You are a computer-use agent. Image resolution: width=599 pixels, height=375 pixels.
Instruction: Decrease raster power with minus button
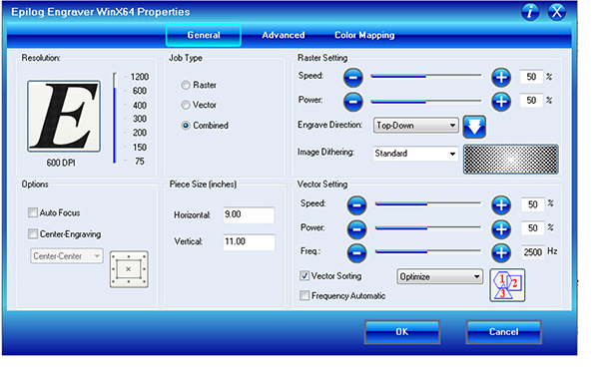(x=353, y=102)
